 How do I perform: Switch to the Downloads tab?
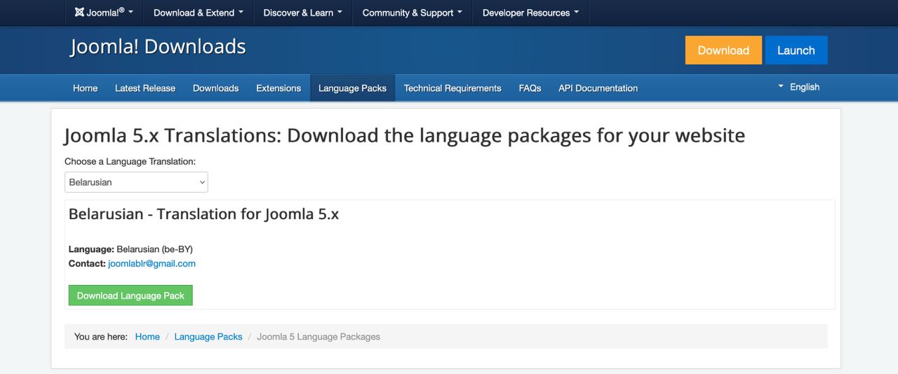coord(215,88)
